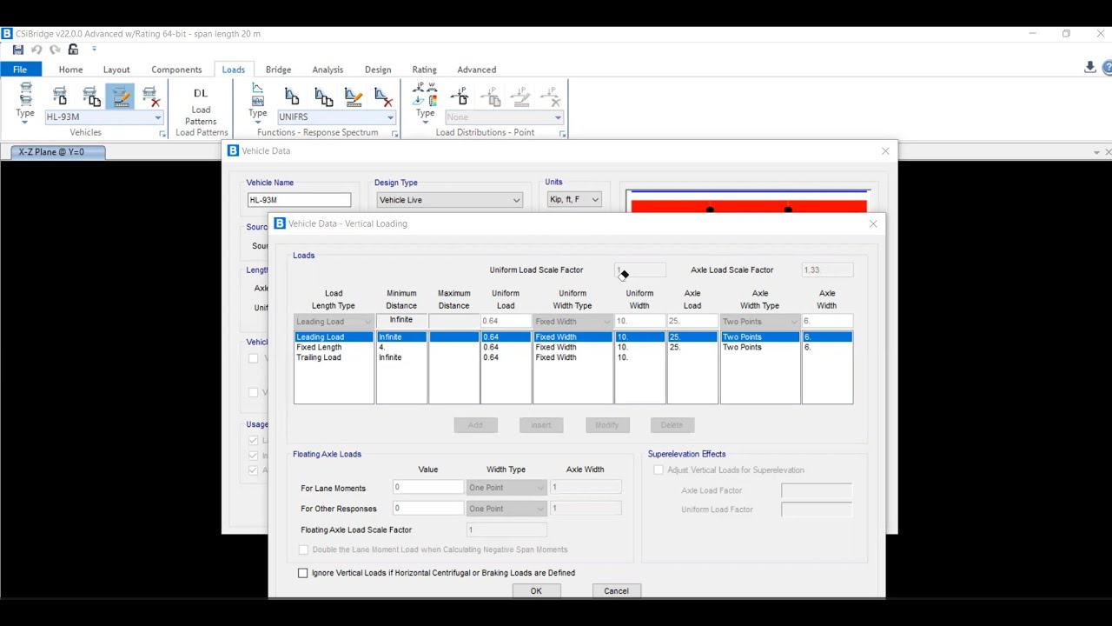The height and width of the screenshot is (626, 1112).
Task: Click the Insert button
Action: (x=541, y=425)
